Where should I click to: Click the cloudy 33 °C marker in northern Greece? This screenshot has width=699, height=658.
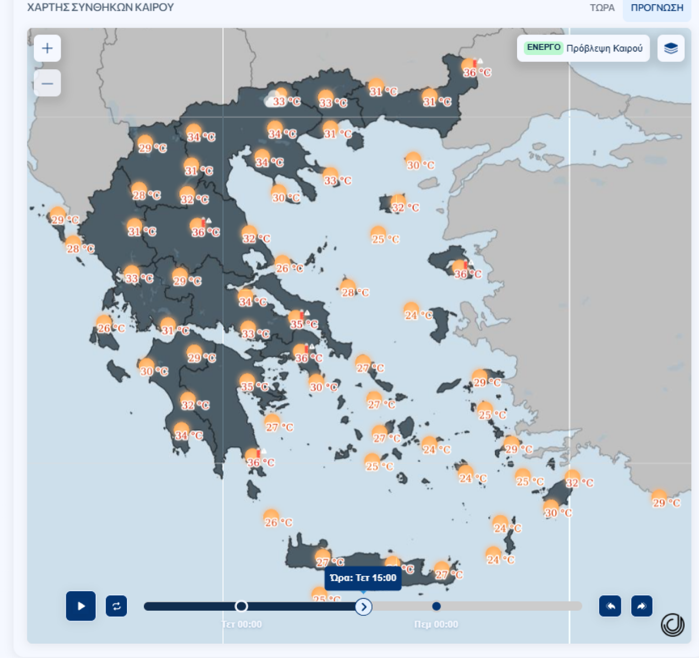[280, 99]
